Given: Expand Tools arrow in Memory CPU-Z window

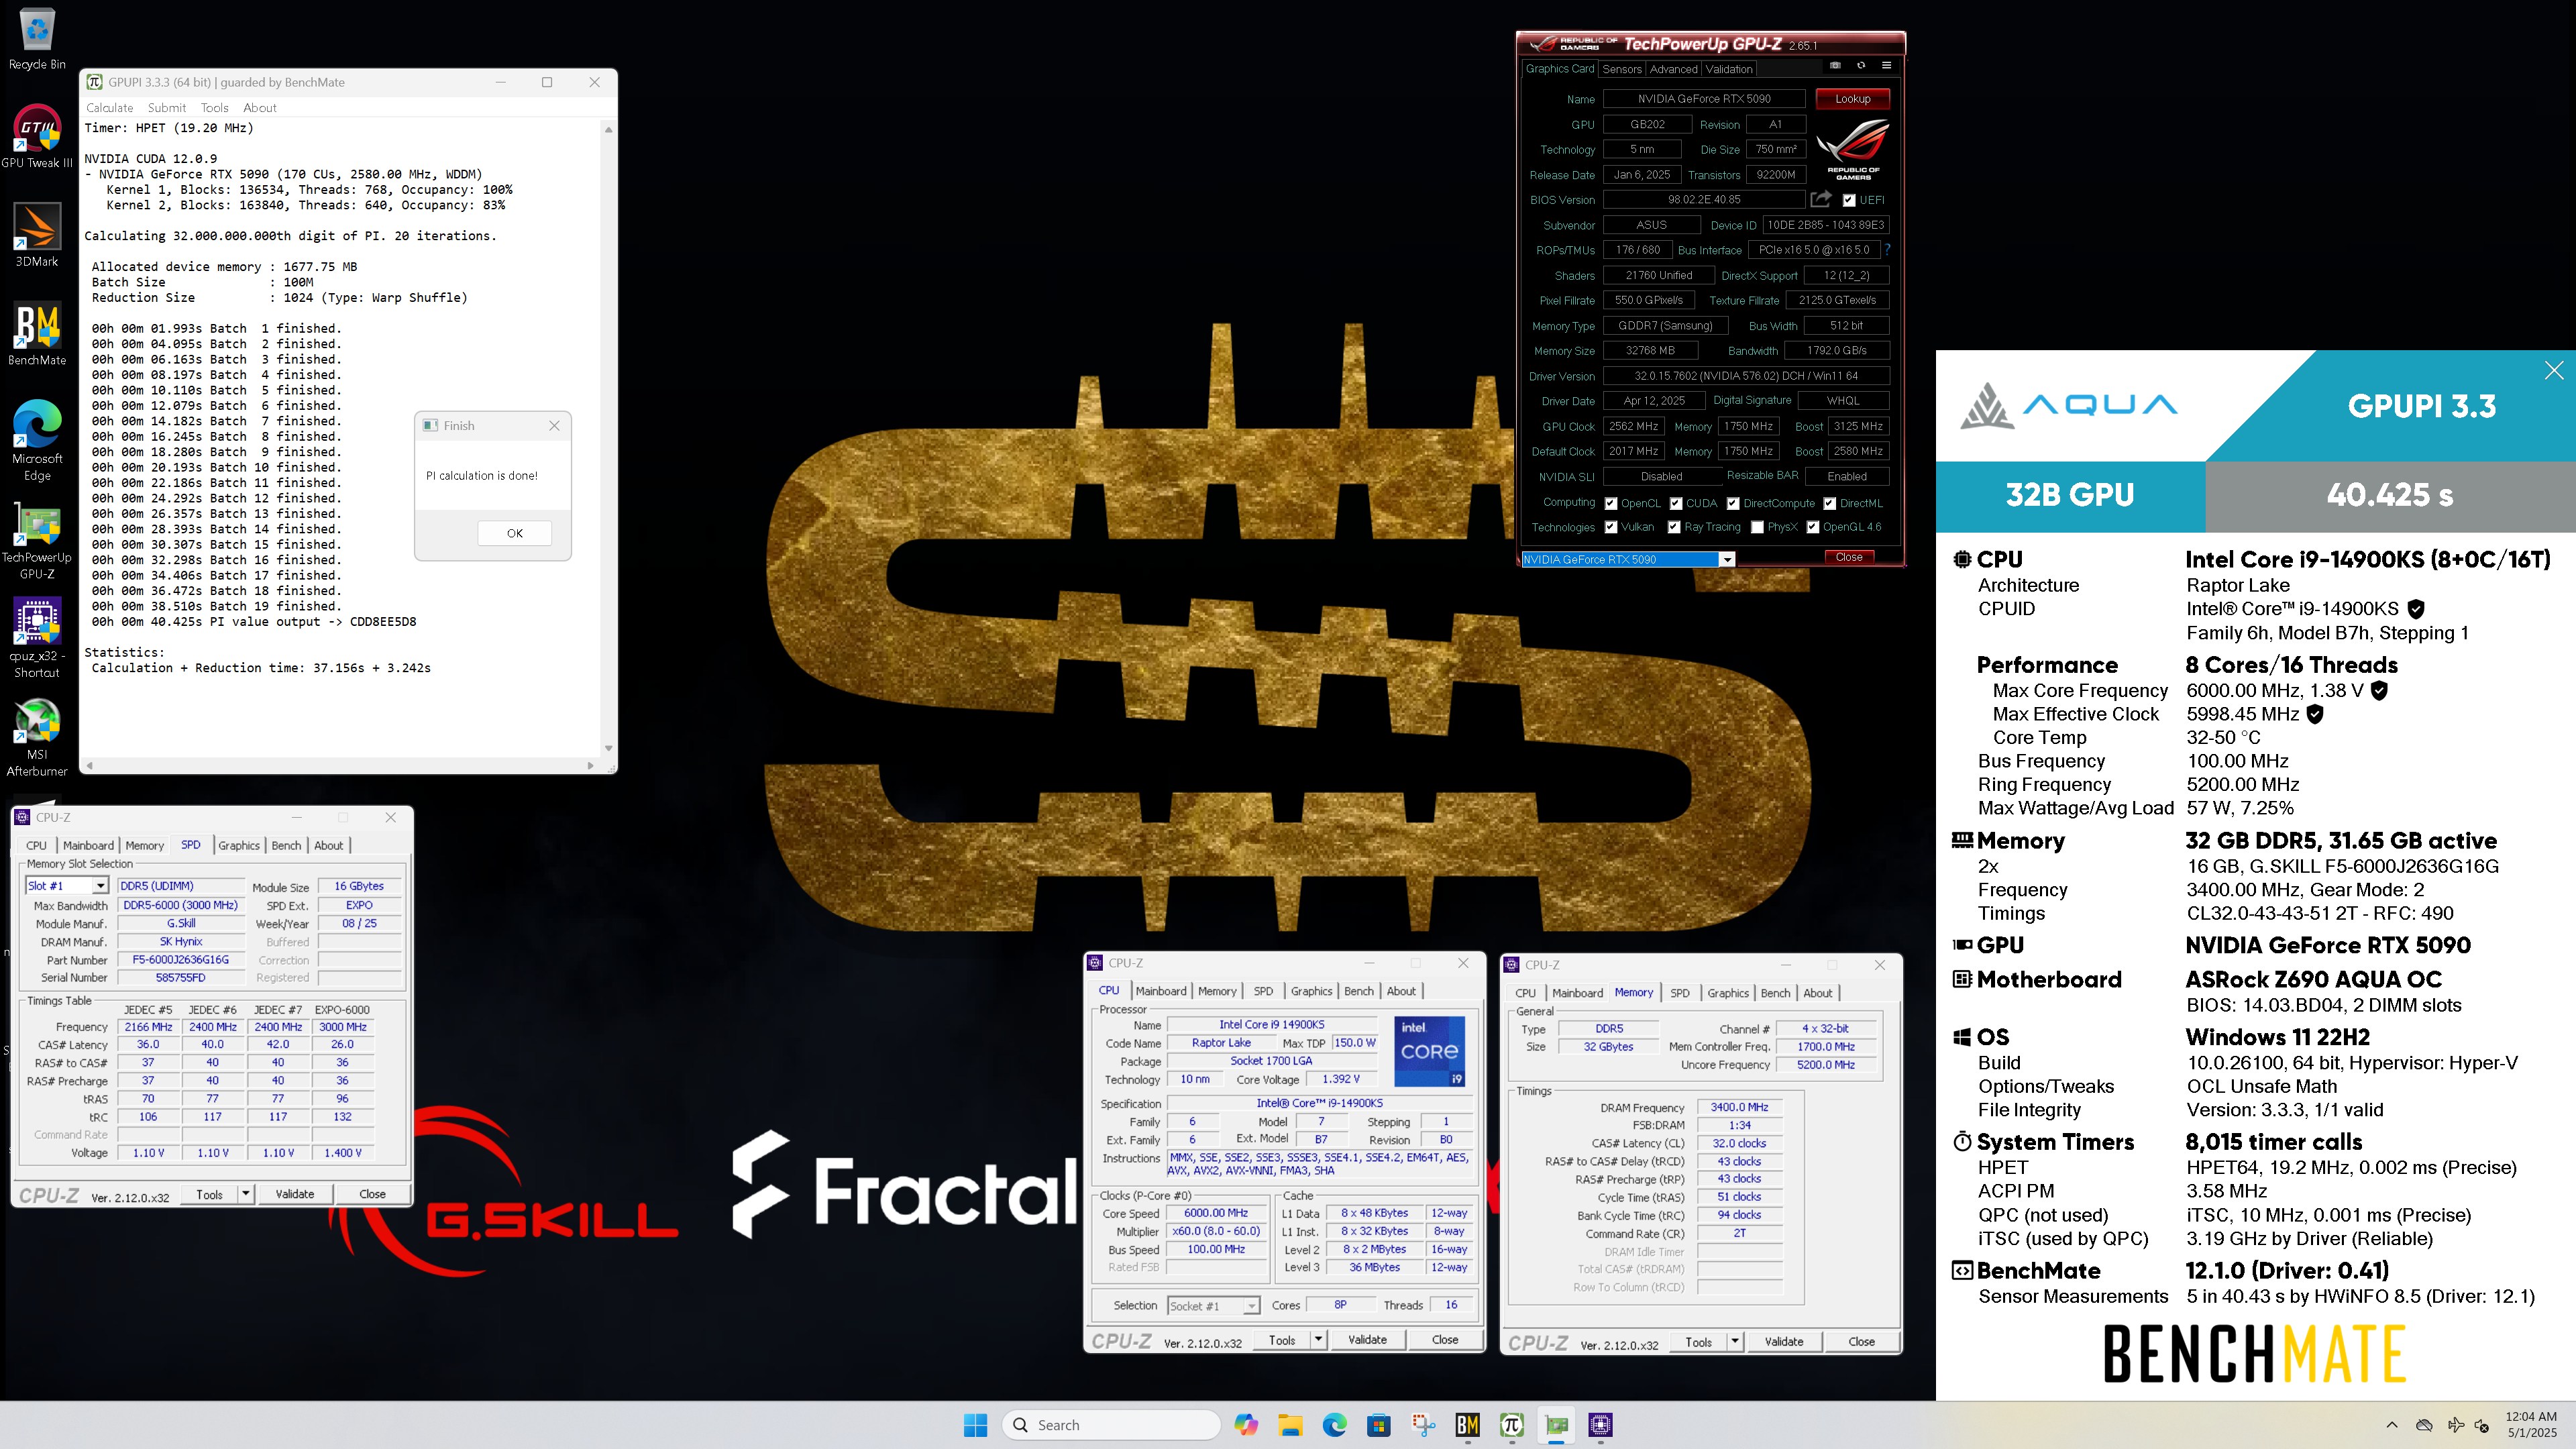Looking at the screenshot, I should tap(1735, 1341).
